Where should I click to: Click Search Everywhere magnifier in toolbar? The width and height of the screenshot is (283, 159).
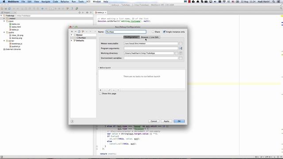pyautogui.click(x=281, y=8)
